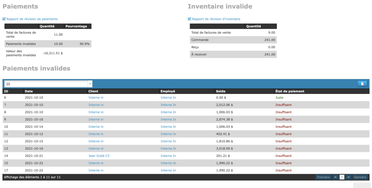Click the Affichage des éléments 1 à 11 sur 11 text

(32, 177)
